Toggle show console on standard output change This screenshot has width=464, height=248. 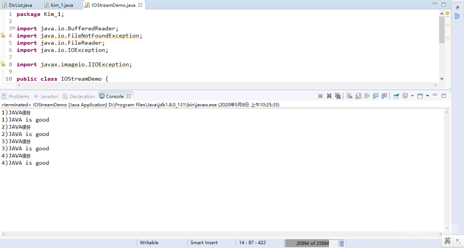tap(376, 96)
